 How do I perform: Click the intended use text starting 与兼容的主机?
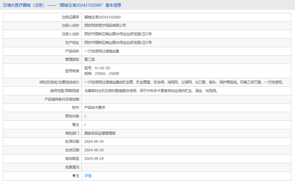click(151, 91)
